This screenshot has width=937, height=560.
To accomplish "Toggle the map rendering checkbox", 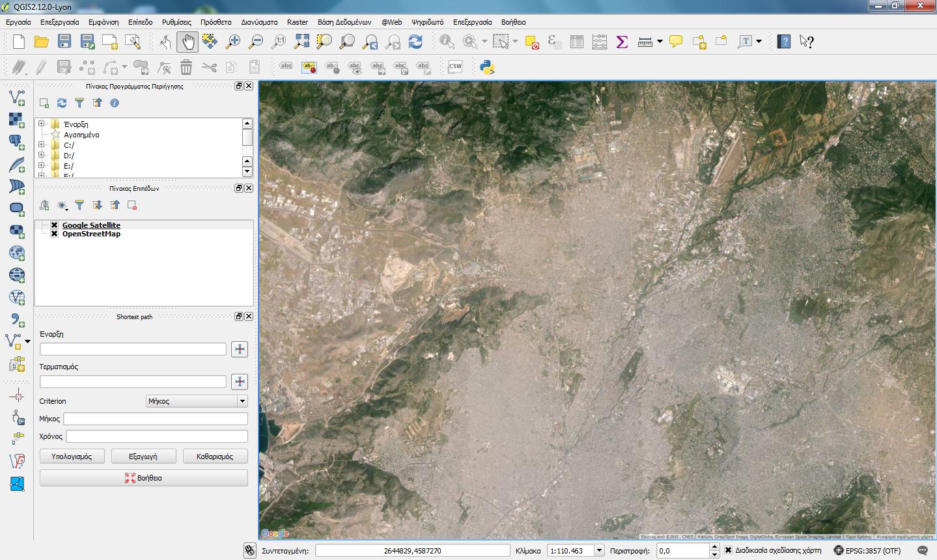I will tap(728, 550).
